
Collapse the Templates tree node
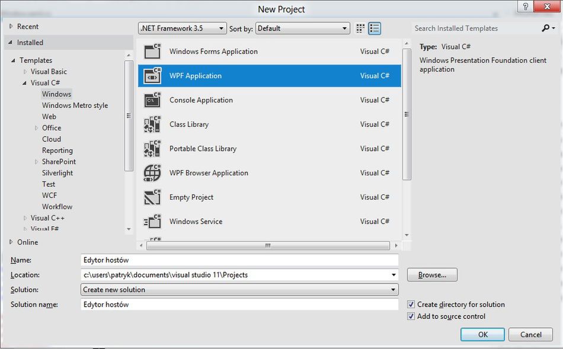point(13,60)
